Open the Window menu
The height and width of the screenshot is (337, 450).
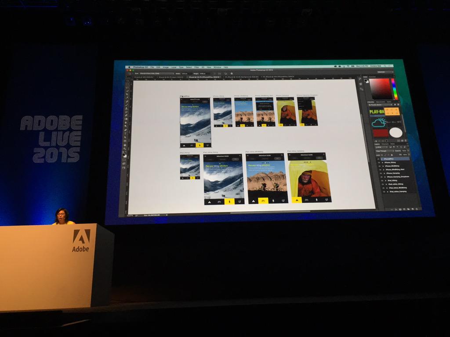(x=217, y=67)
